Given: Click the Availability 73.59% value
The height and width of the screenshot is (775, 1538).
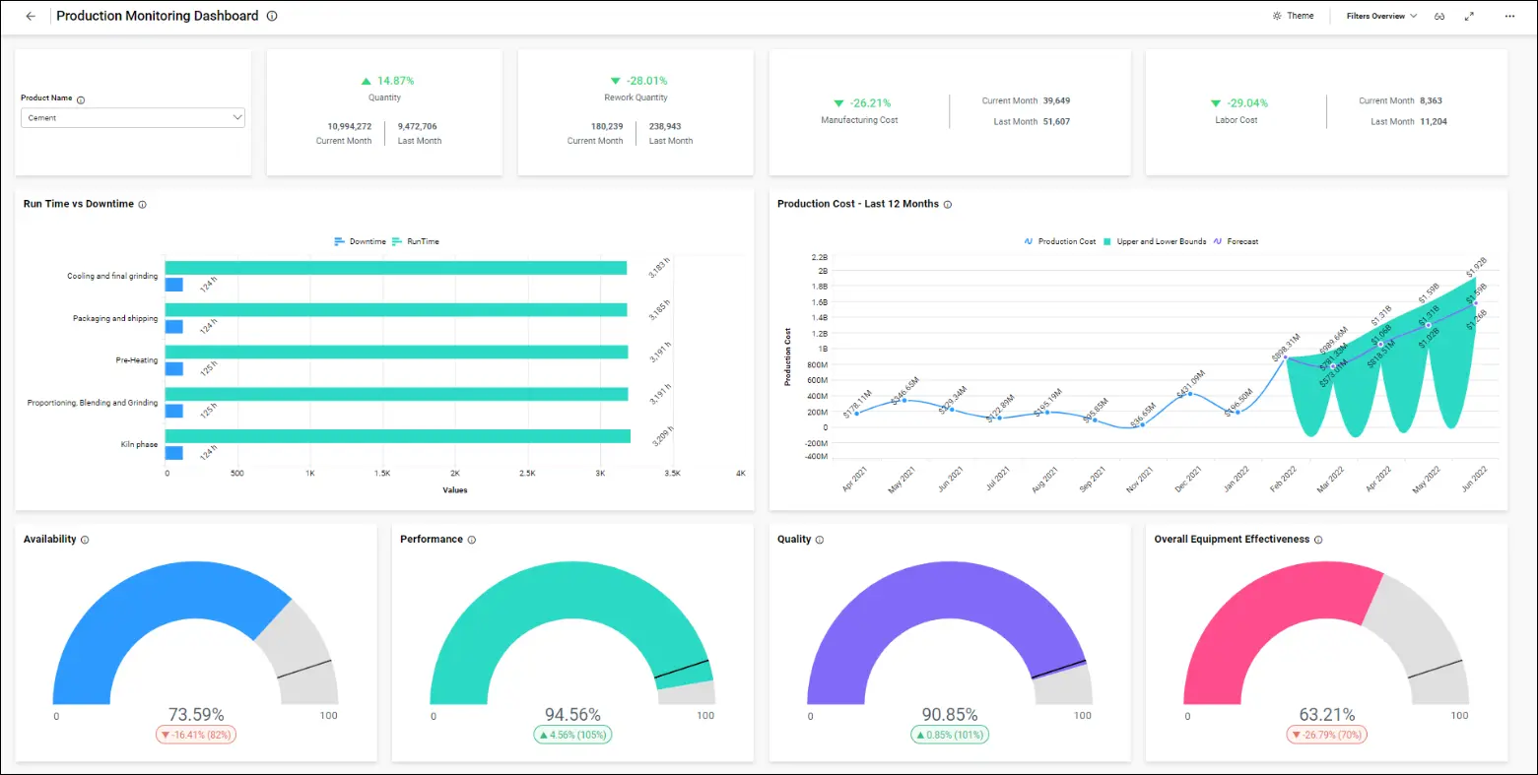Looking at the screenshot, I should [196, 715].
